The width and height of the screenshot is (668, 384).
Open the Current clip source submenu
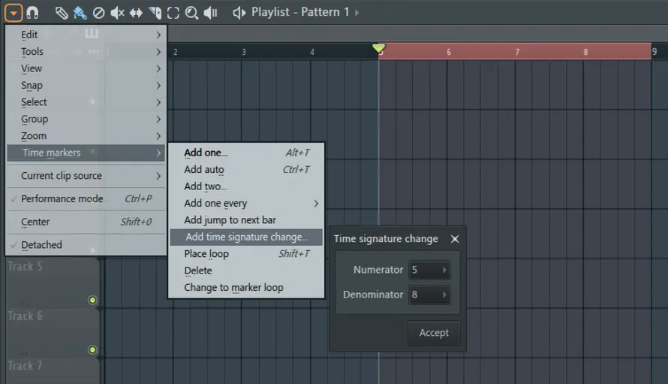[x=86, y=176]
